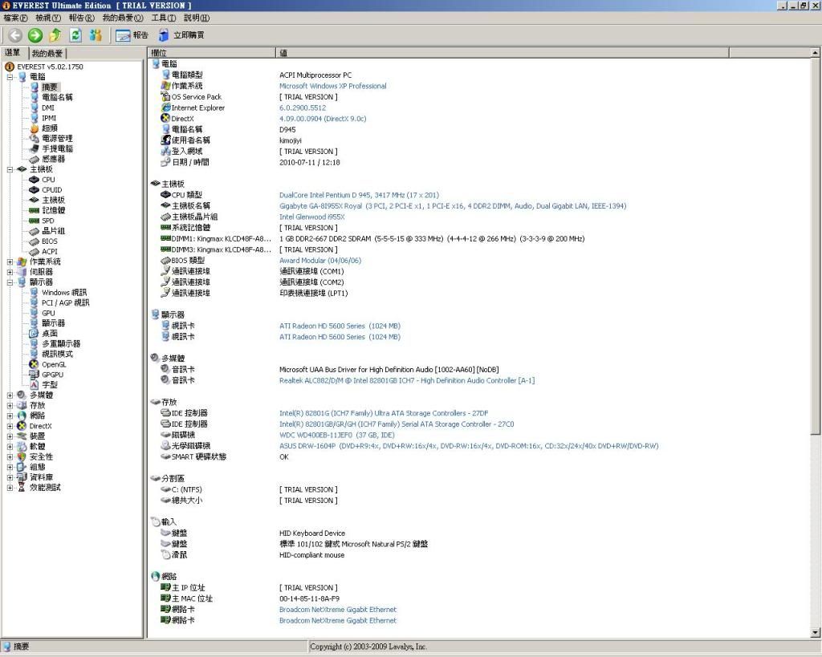
Task: Expand the 網路 network tree node
Action: click(10, 416)
